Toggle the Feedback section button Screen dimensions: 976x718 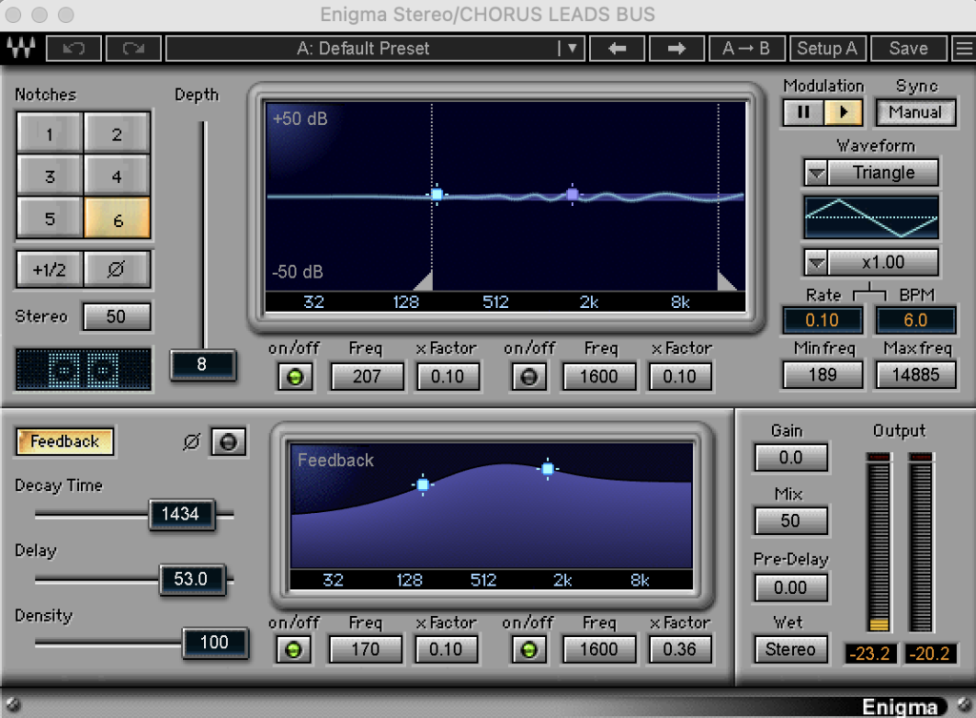64,441
